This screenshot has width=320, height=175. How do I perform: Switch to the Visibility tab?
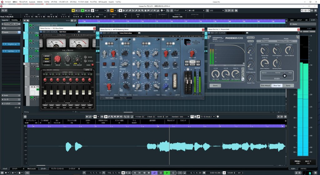(15, 20)
